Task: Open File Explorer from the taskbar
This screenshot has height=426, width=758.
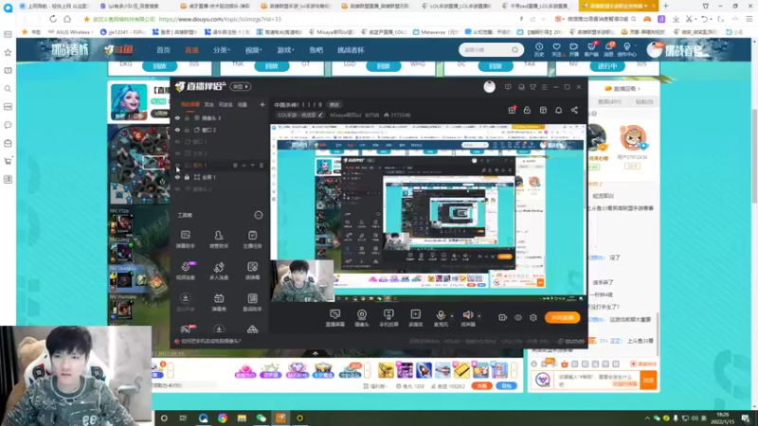Action: 242,417
